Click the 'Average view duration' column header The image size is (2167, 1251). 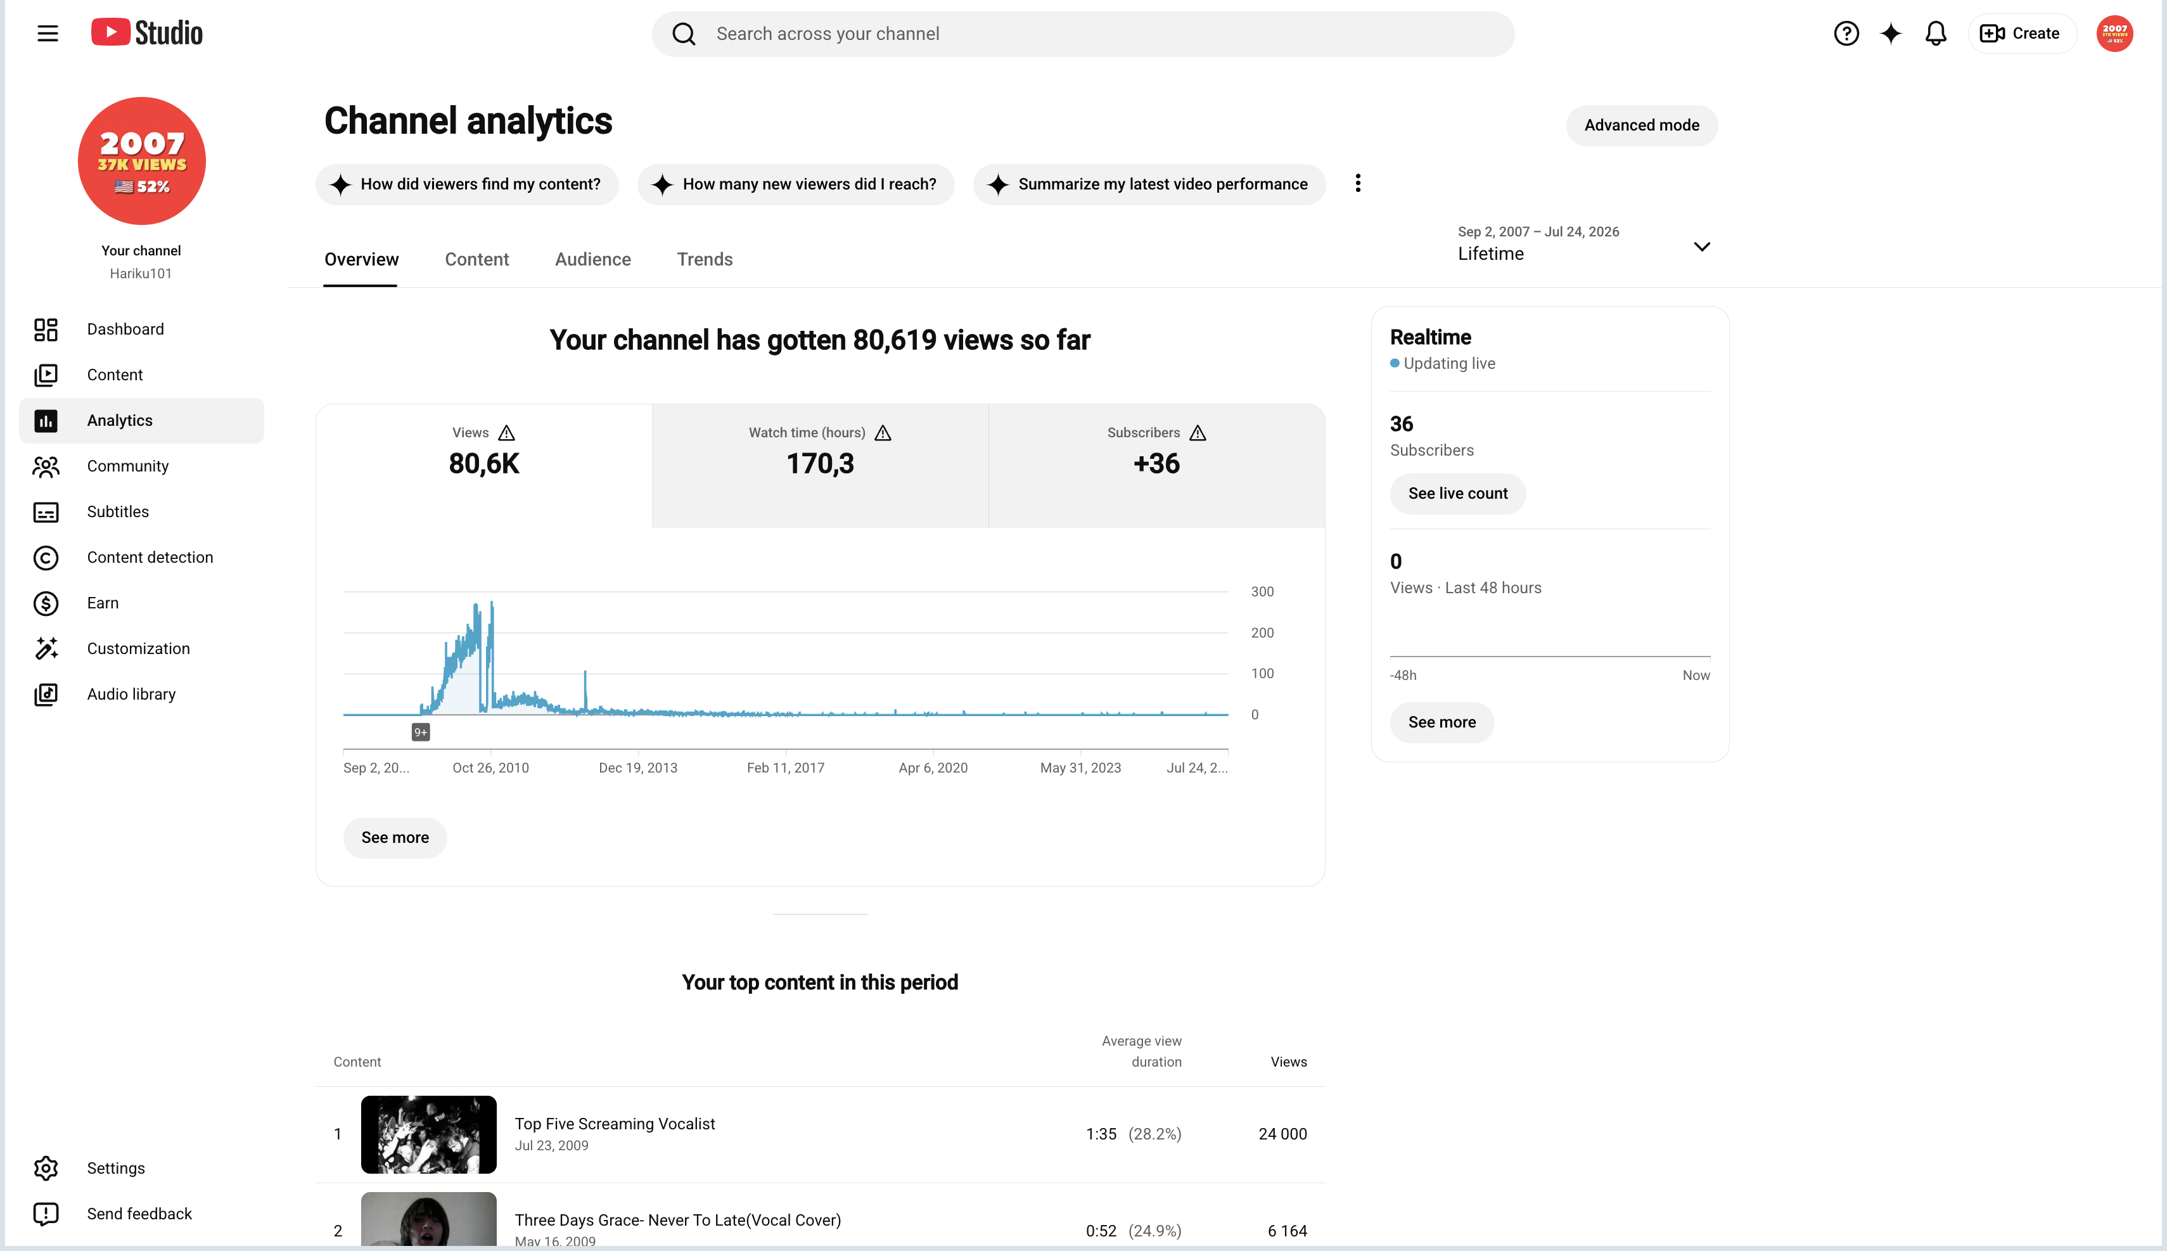coord(1141,1051)
